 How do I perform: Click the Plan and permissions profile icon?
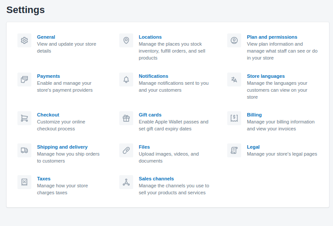[x=234, y=40]
